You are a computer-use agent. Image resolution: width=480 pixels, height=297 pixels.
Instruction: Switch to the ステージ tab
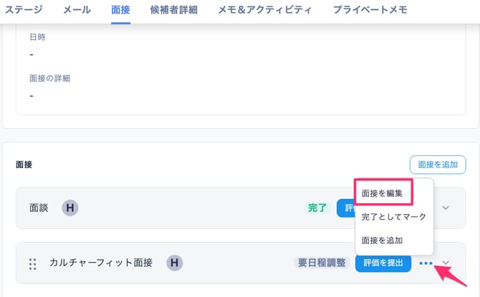coord(24,10)
